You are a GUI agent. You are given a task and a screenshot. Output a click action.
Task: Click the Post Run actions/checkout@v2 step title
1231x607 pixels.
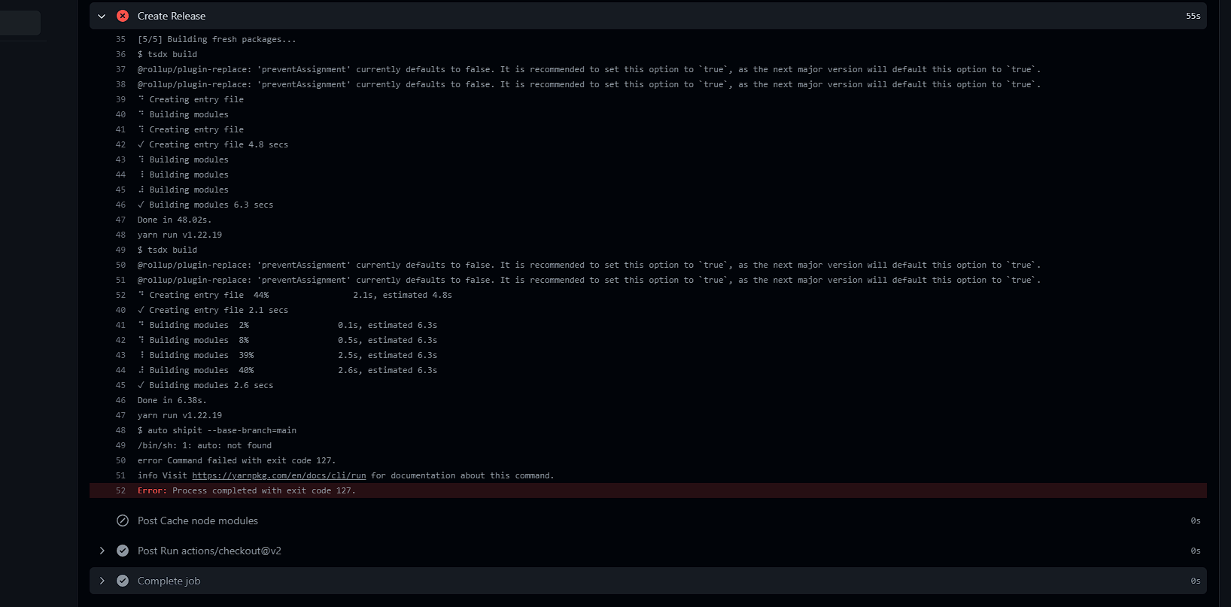point(209,551)
